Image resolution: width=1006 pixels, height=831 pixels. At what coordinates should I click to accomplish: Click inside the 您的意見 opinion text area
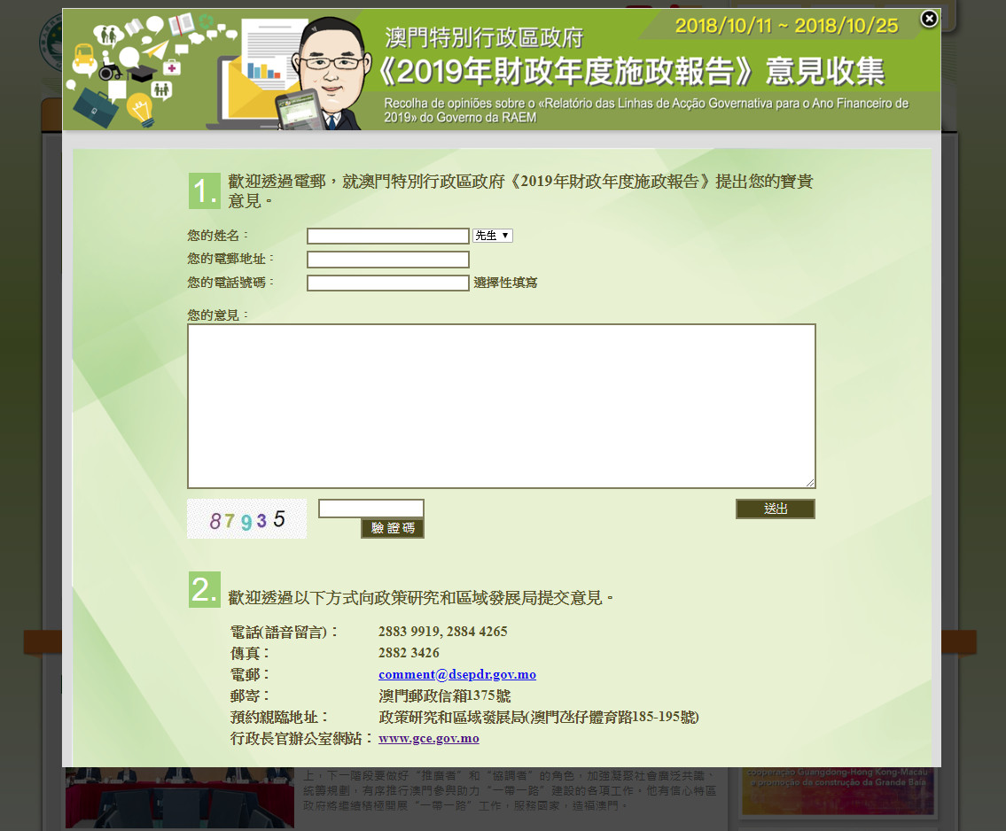pyautogui.click(x=501, y=406)
